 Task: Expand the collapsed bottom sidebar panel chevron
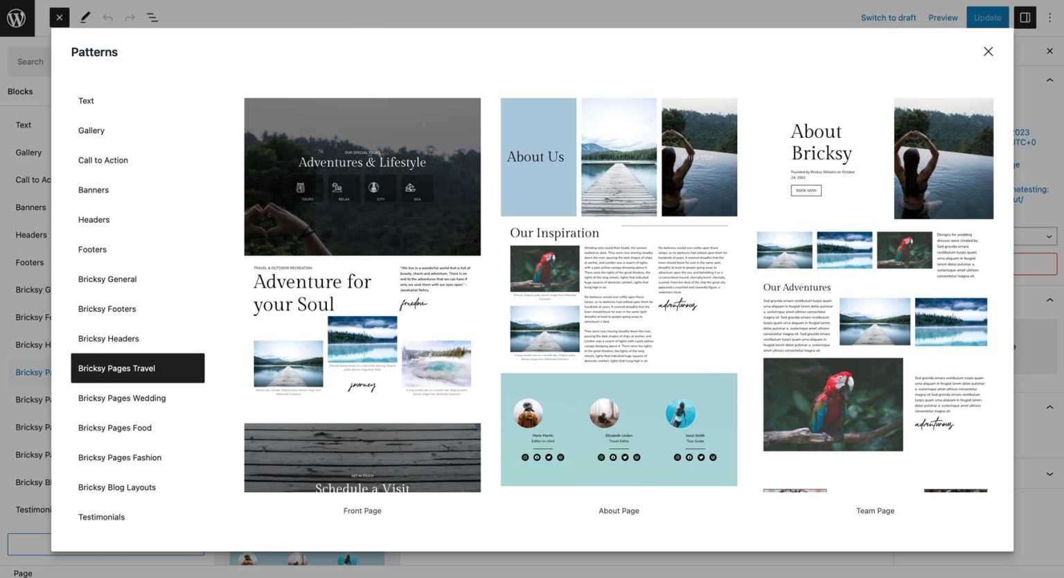tap(1051, 473)
